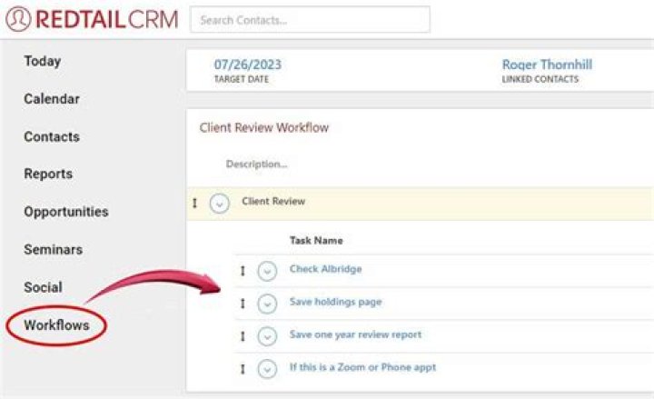This screenshot has height=399, width=654.
Task: Open the Today menu item
Action: pos(43,61)
